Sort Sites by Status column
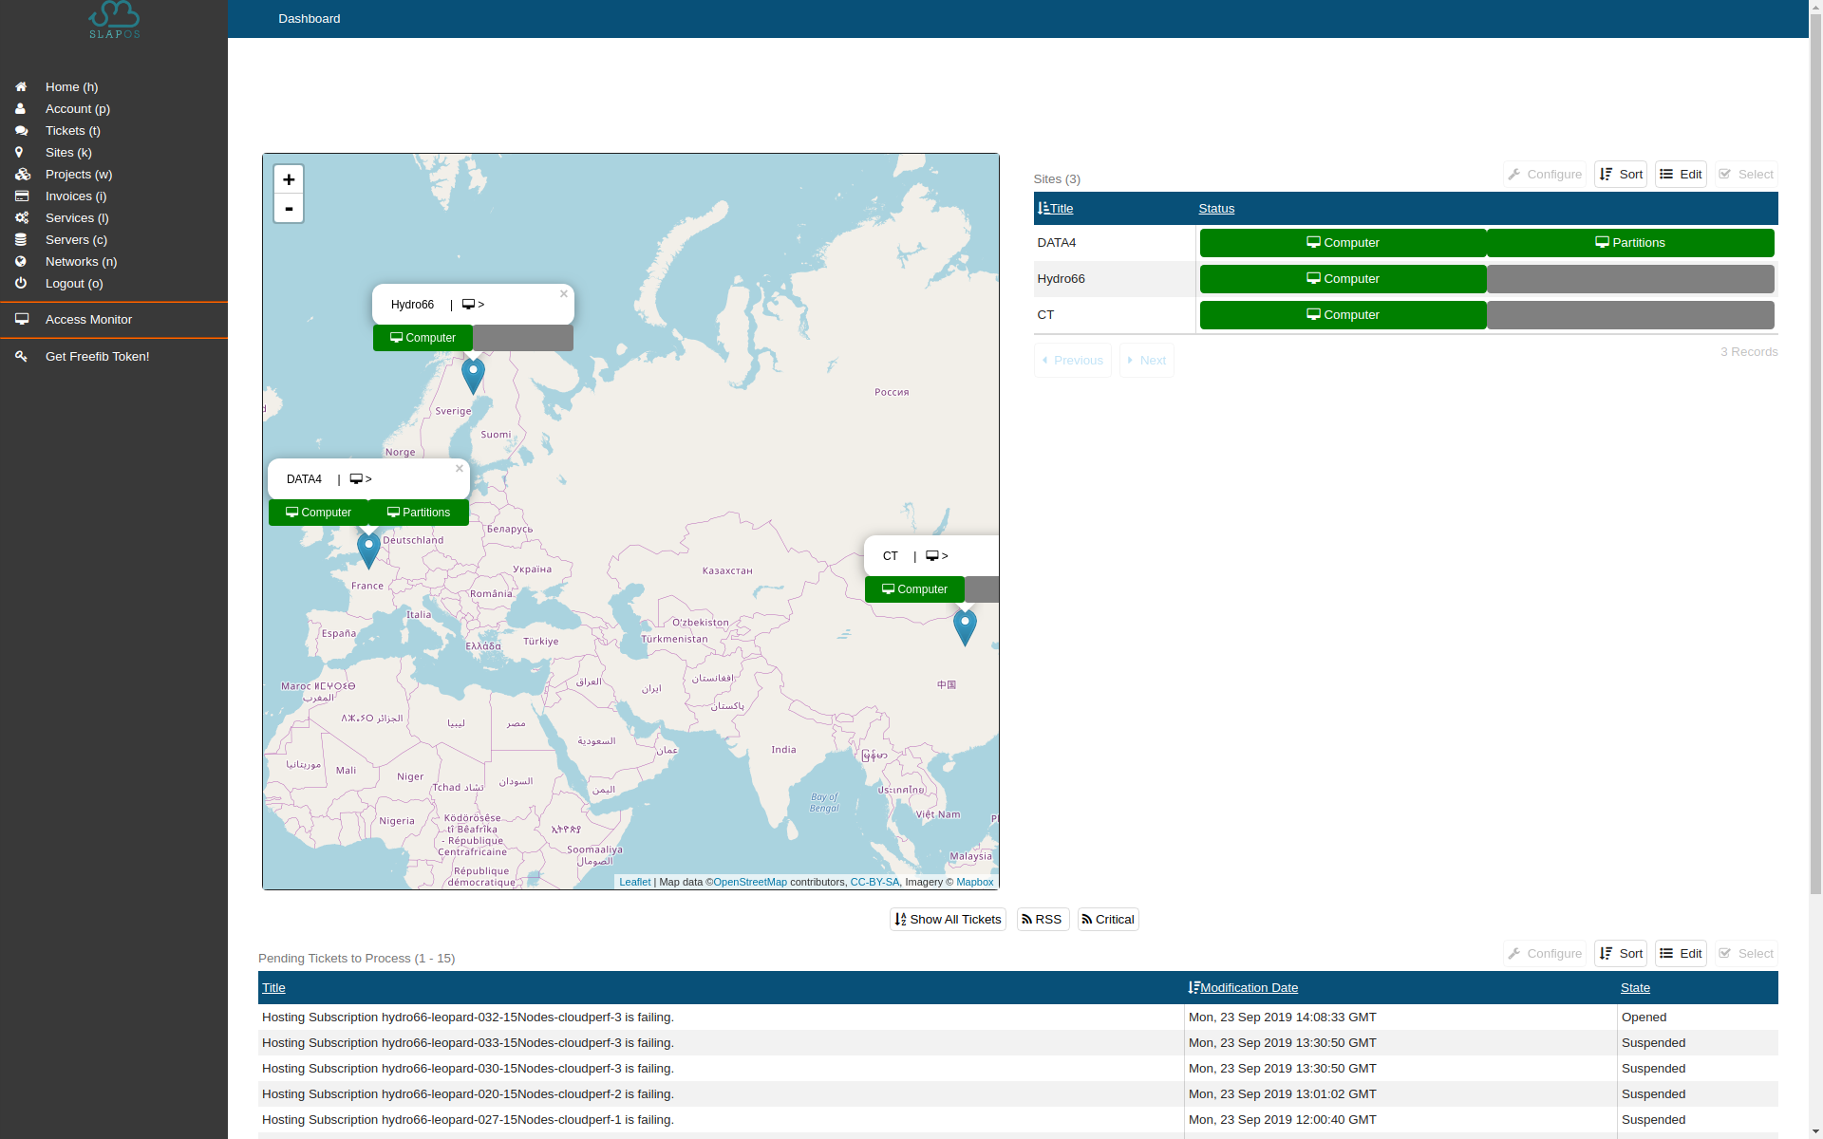Image resolution: width=1823 pixels, height=1139 pixels. [x=1216, y=208]
